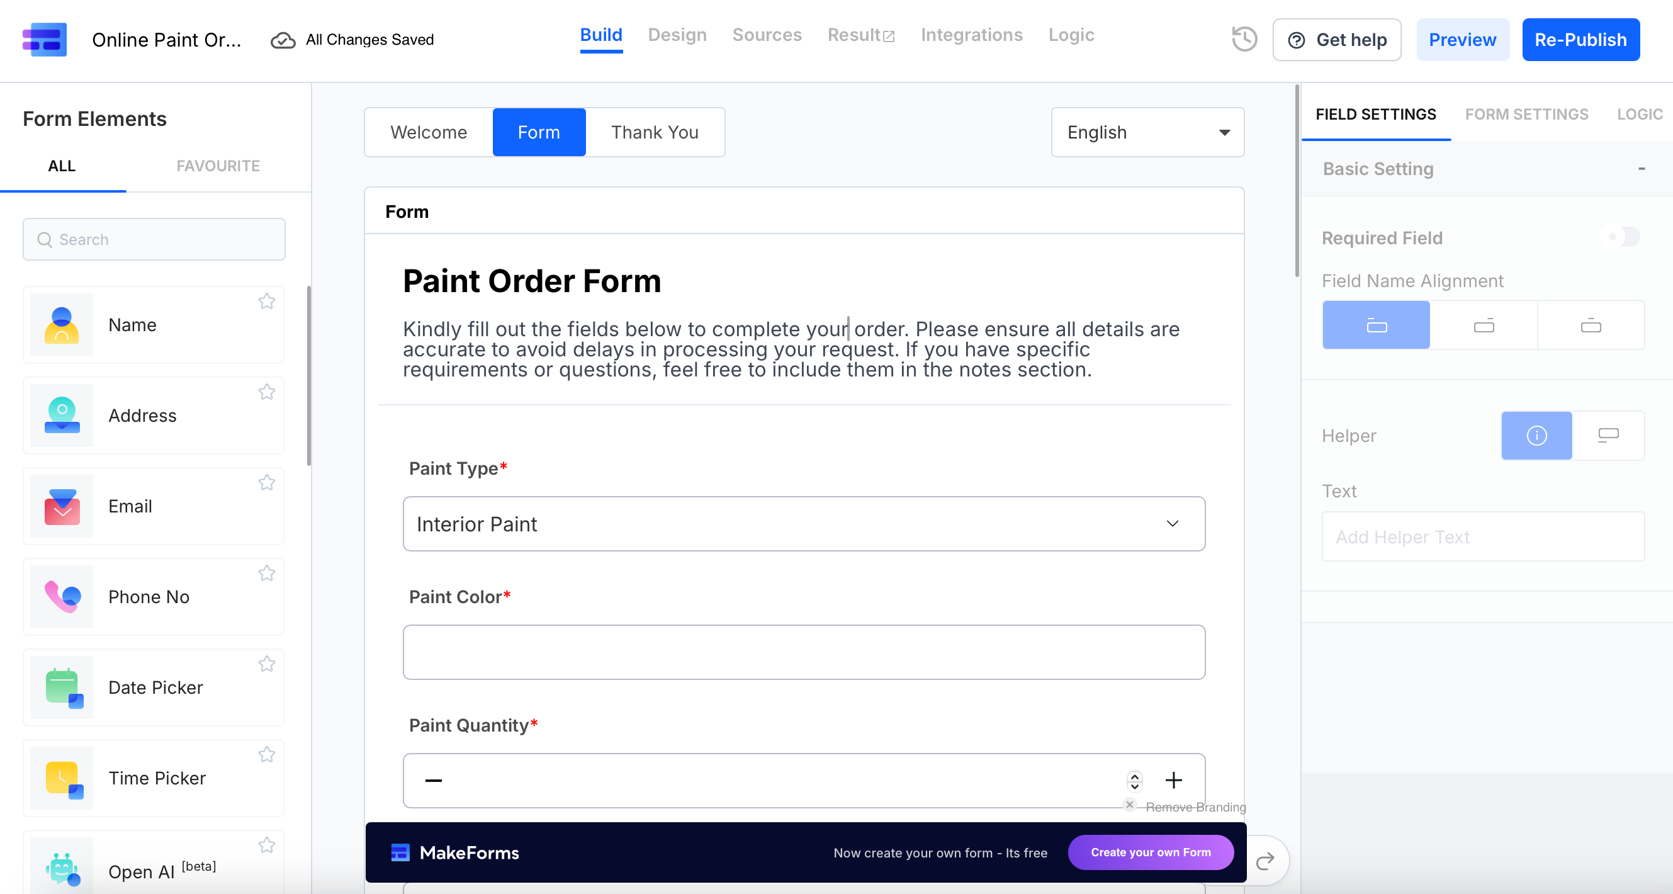The width and height of the screenshot is (1673, 894).
Task: Close the Remove Branding x icon
Action: click(1129, 805)
